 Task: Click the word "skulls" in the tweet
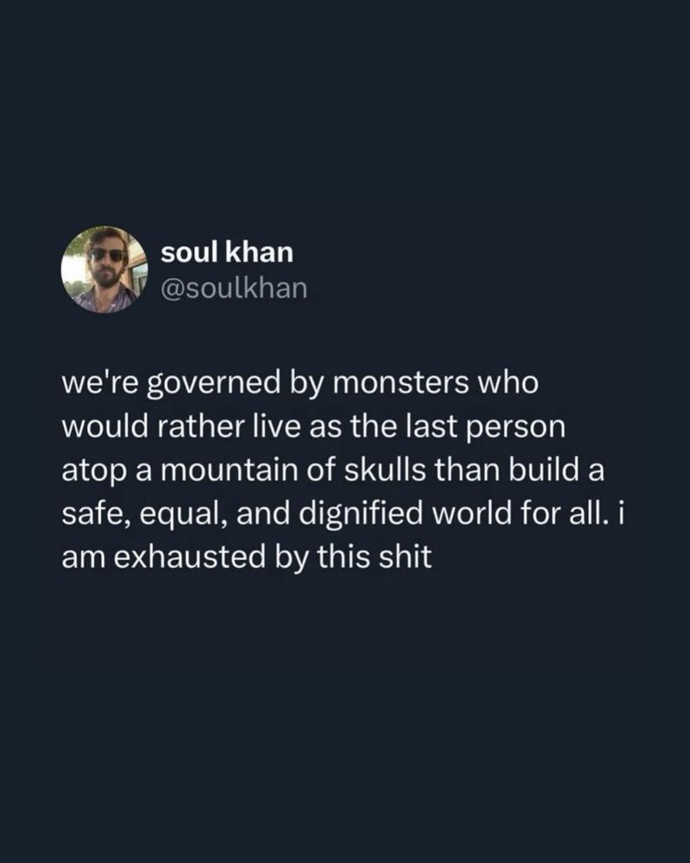tap(385, 469)
